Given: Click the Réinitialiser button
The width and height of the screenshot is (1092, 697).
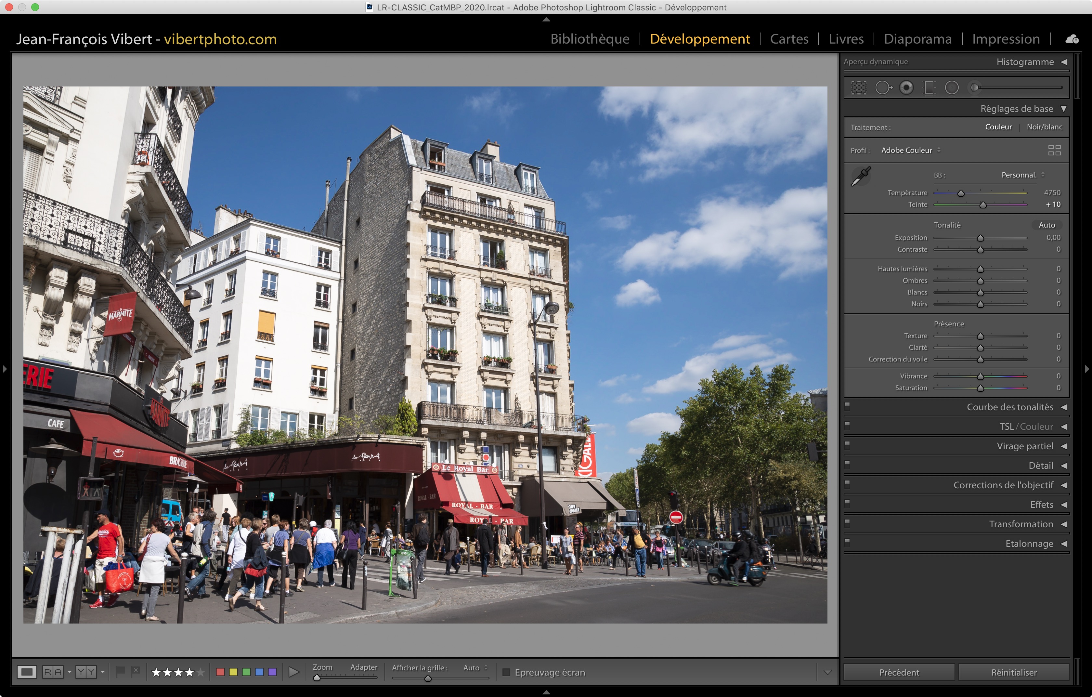Looking at the screenshot, I should (x=1014, y=672).
